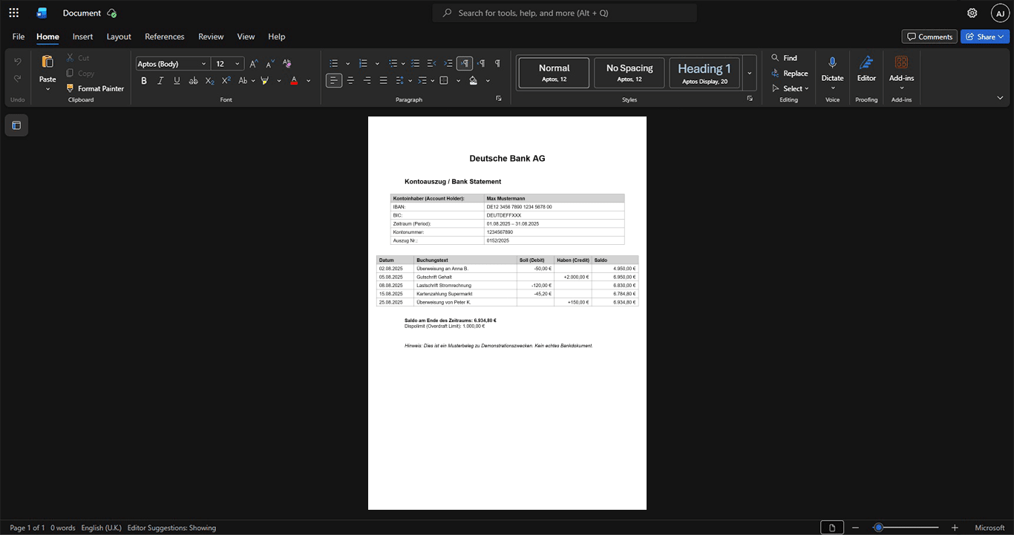Insert a multilevel list
The width and height of the screenshot is (1014, 535).
point(393,64)
